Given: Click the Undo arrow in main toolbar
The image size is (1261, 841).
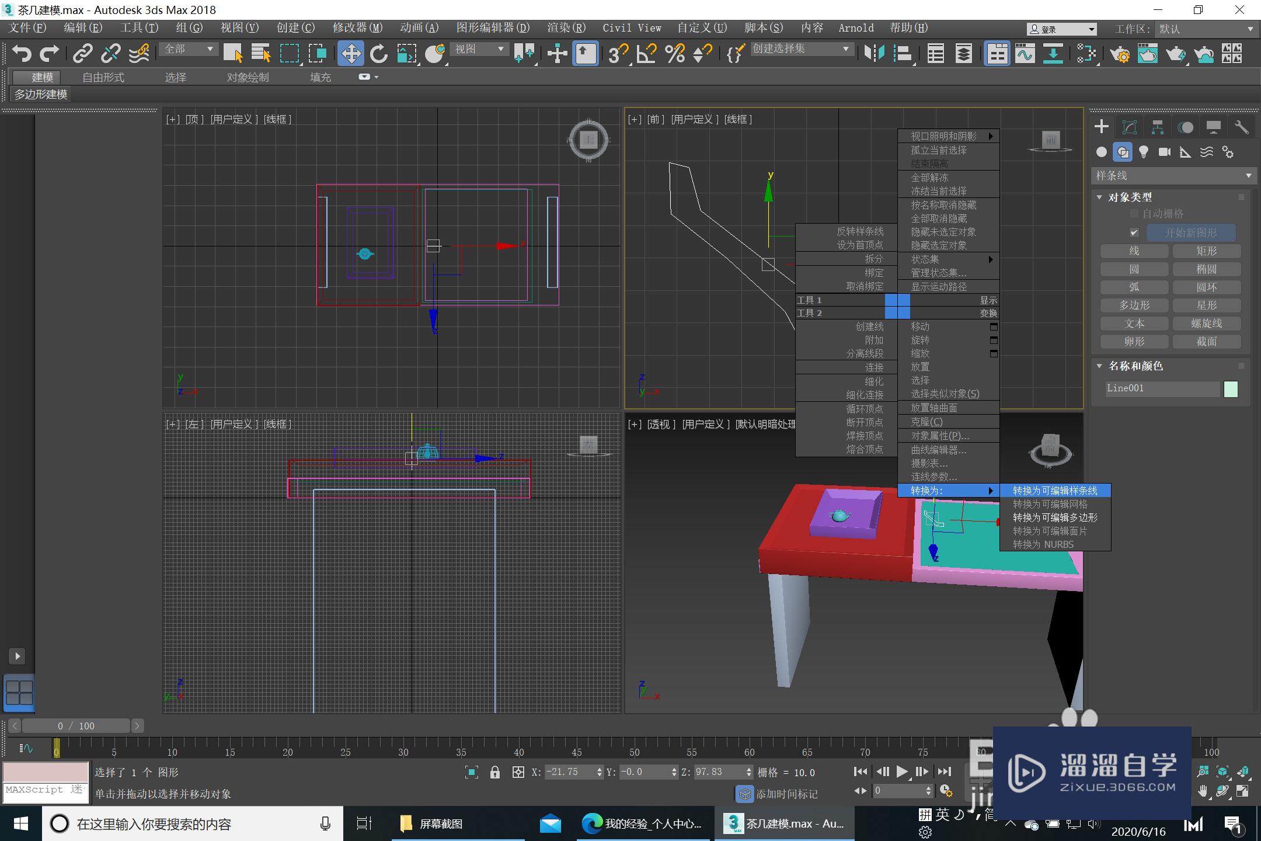Looking at the screenshot, I should click(22, 54).
